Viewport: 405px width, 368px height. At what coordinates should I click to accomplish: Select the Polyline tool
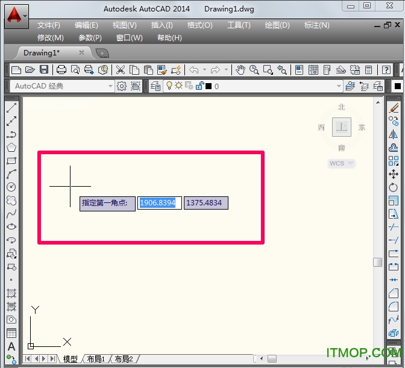11,134
